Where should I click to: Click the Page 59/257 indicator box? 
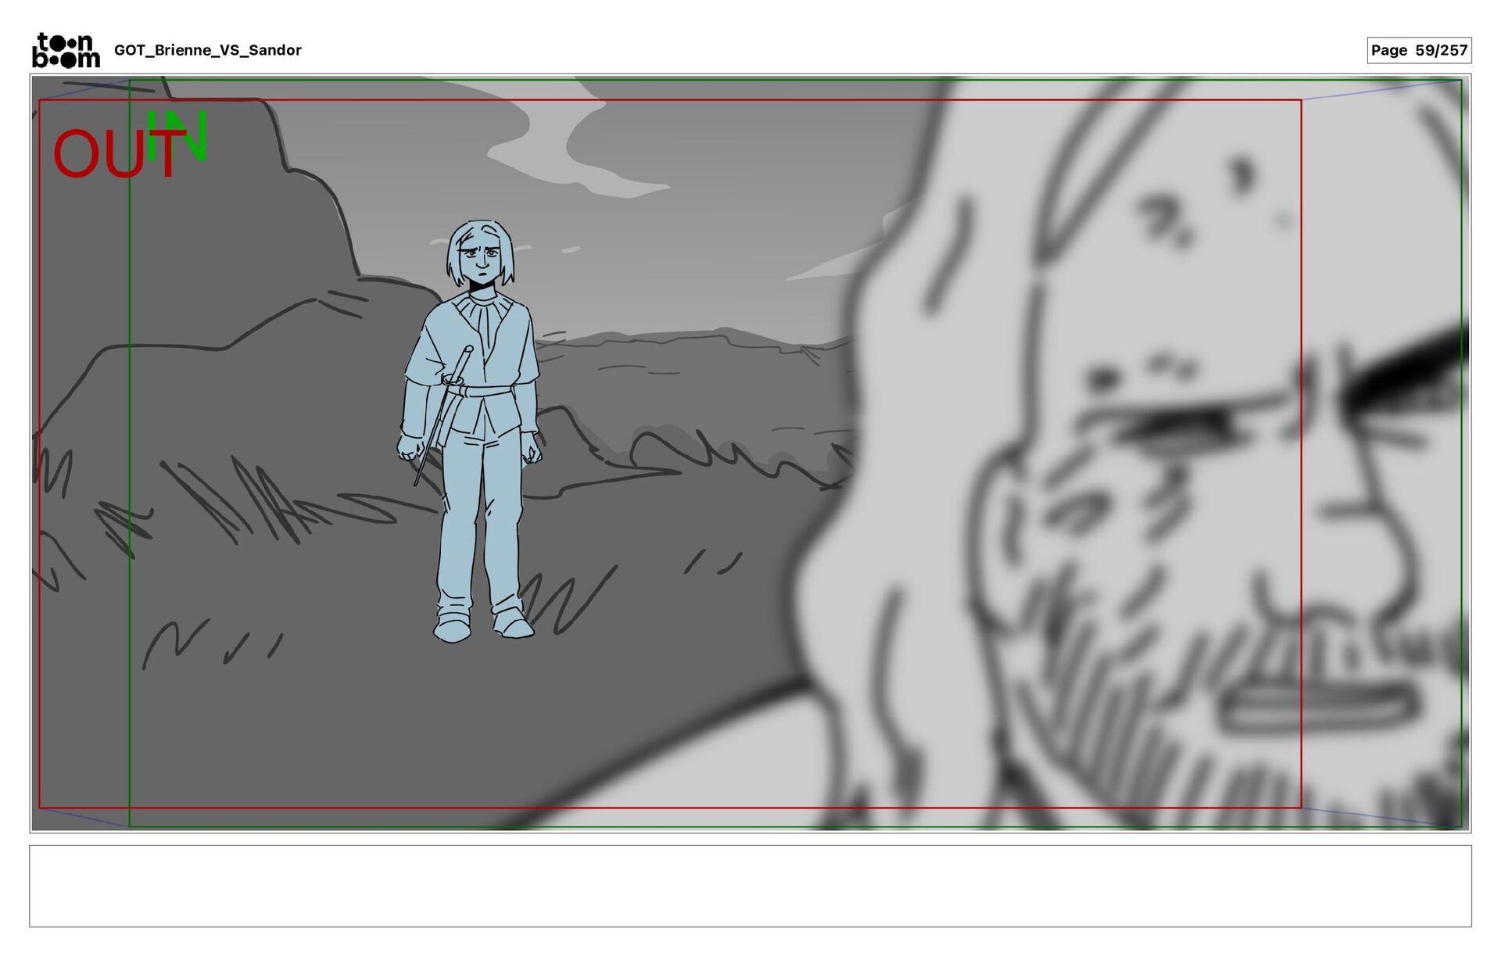(x=1418, y=50)
